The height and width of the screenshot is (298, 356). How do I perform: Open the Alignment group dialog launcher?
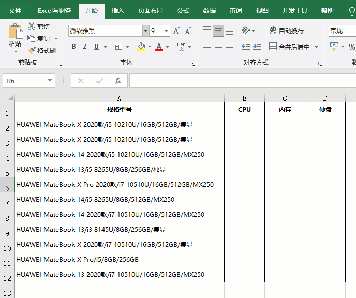pyautogui.click(x=320, y=64)
